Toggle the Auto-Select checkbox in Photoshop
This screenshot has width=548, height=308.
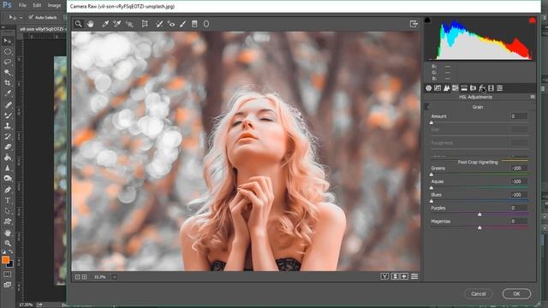(x=31, y=17)
